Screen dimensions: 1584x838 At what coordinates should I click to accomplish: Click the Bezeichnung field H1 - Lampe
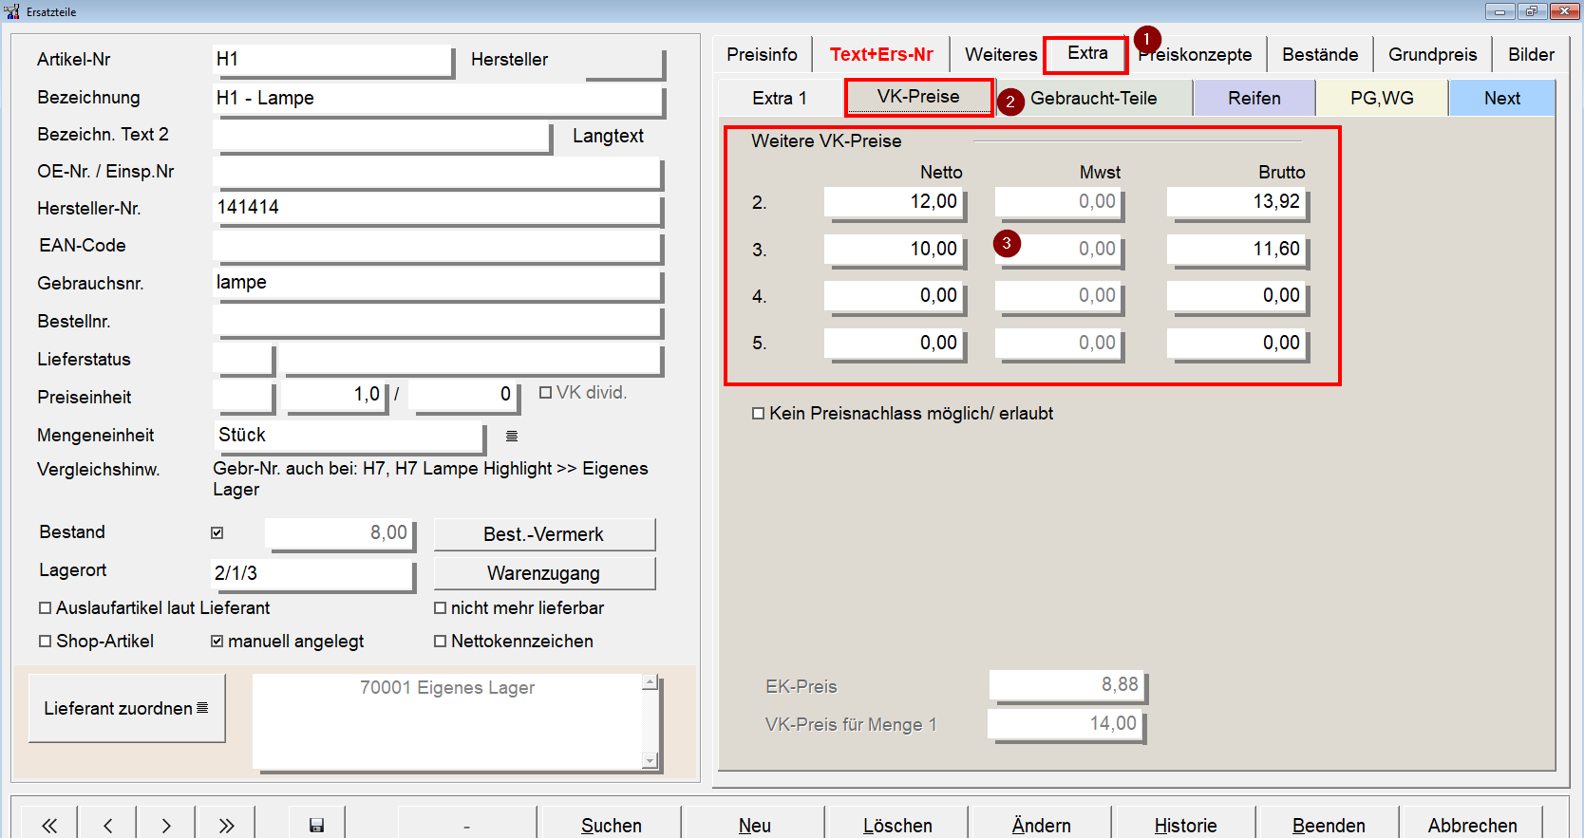438,98
